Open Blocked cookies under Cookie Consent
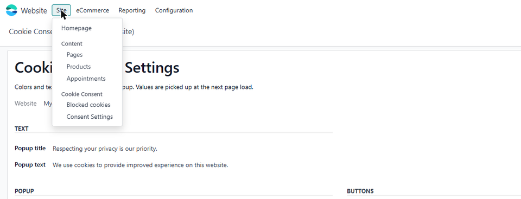 point(87,105)
